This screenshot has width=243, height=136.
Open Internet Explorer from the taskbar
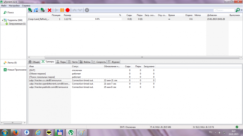[38, 133]
